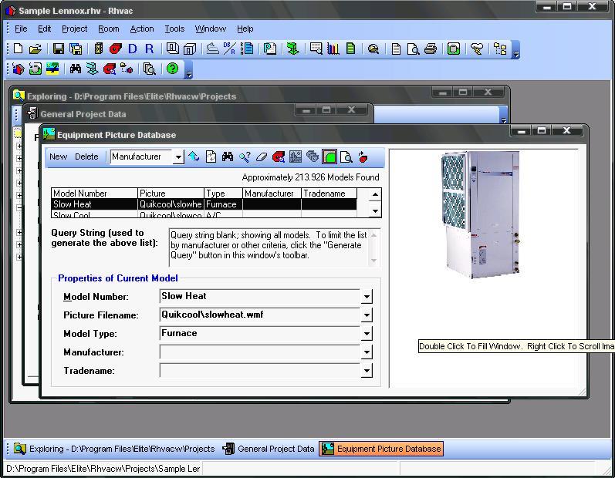Click the New Project blank page icon
This screenshot has height=478, width=615.
tap(18, 49)
